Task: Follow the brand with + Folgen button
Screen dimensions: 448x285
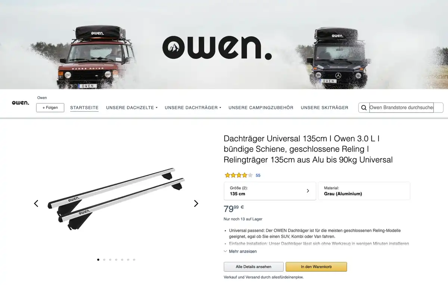Action: click(x=50, y=108)
